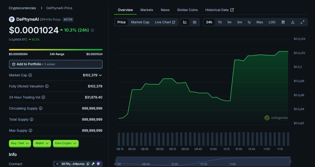This screenshot has width=315, height=167.
Task: Switch to the Markets tab
Action: point(147,10)
